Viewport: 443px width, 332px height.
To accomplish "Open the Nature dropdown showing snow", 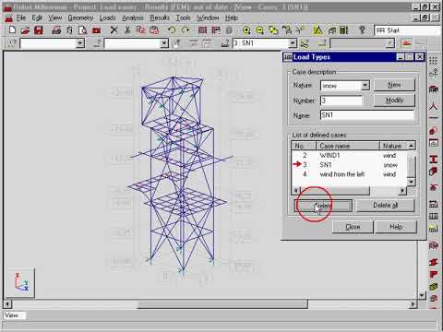I will 365,85.
